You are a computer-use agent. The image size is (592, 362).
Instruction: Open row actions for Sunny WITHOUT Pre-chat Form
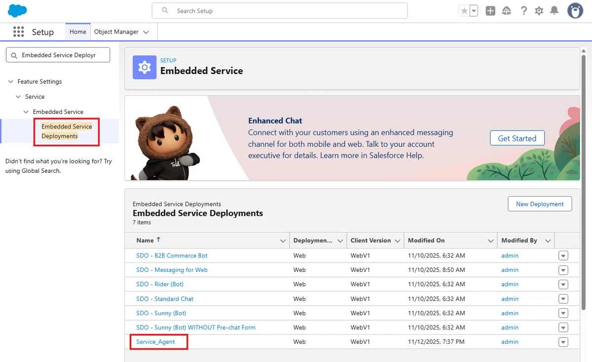(563, 328)
